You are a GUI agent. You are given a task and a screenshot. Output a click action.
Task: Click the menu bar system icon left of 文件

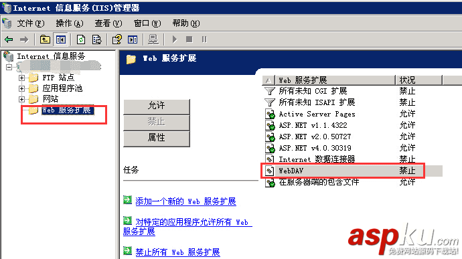pos(7,23)
